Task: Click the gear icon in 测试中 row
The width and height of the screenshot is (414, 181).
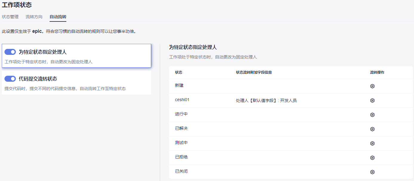Action: pyautogui.click(x=372, y=143)
